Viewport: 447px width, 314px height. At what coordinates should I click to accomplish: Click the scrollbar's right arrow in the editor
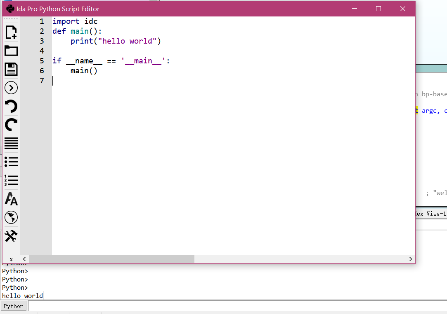tap(411, 259)
